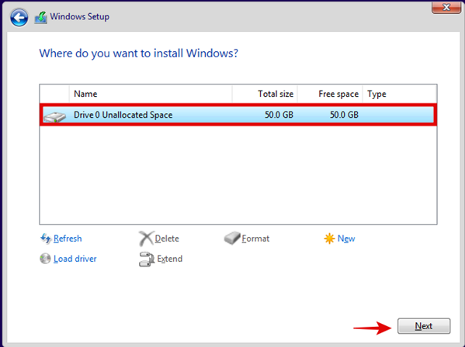
Task: Create a partition with New link
Action: (x=346, y=239)
